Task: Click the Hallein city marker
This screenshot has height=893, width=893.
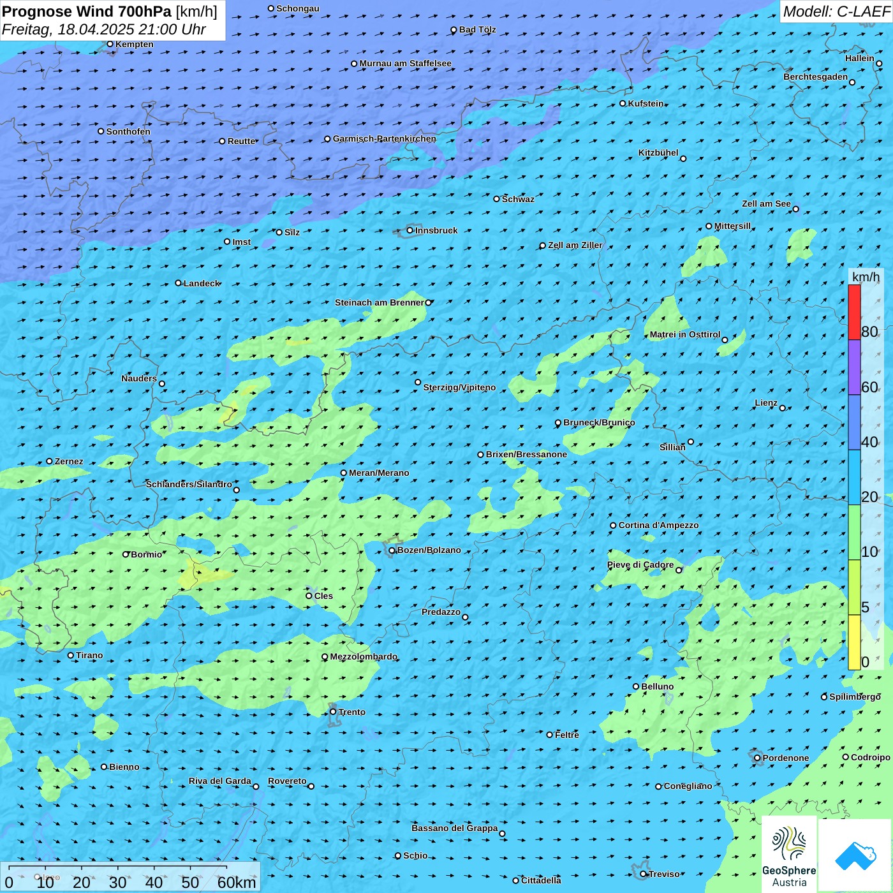Action: coord(879,64)
